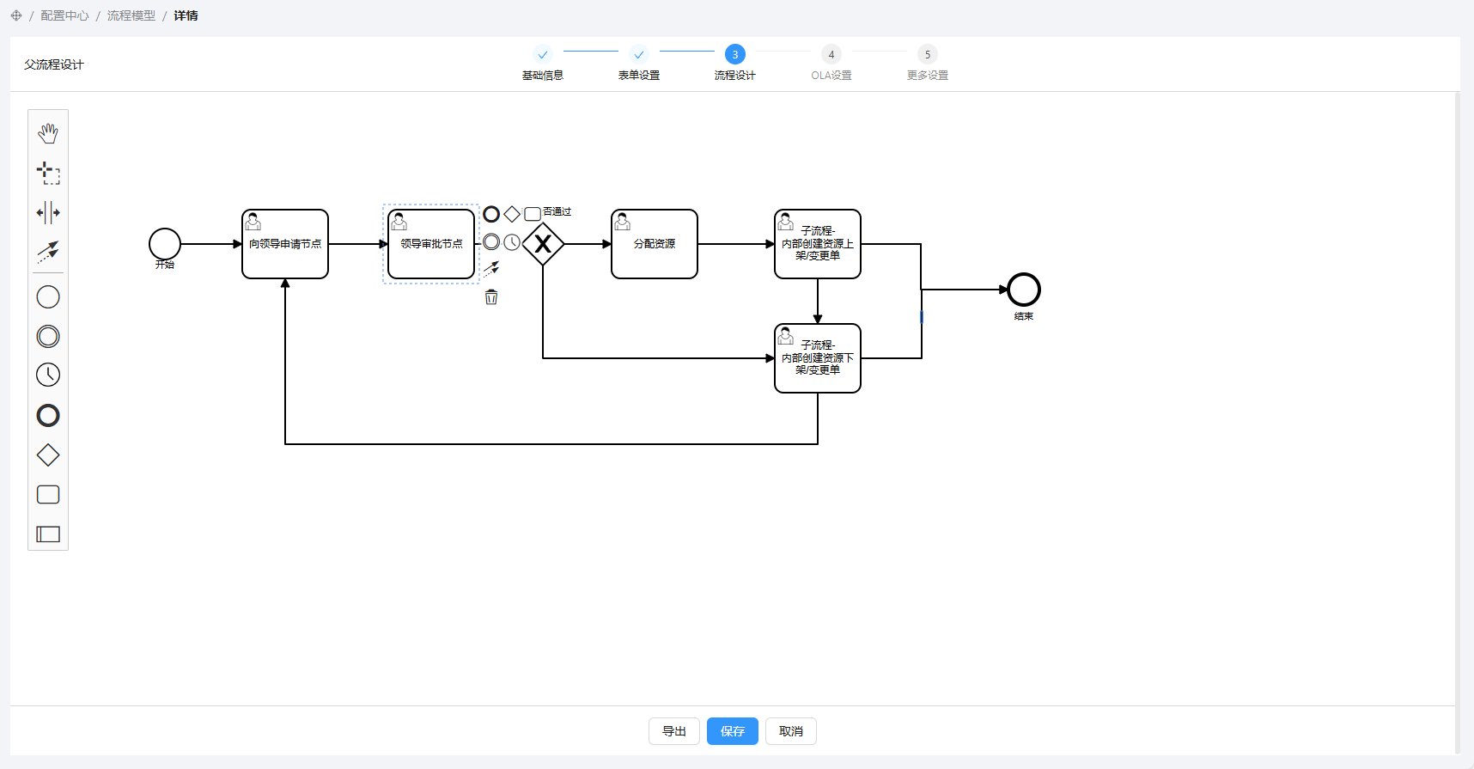Select the exclusive gateway X diamond
Image resolution: width=1474 pixels, height=769 pixels.
(x=543, y=244)
